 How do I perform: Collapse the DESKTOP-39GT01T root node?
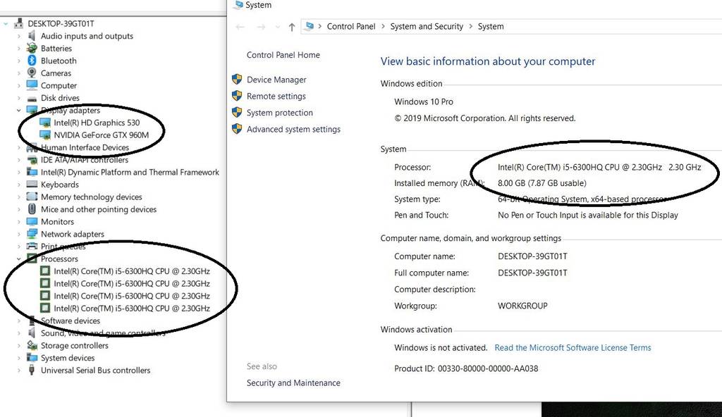[x=6, y=23]
